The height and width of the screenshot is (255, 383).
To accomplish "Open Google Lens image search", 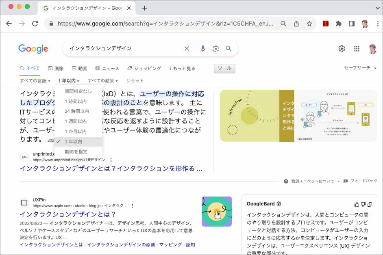I will pos(215,48).
